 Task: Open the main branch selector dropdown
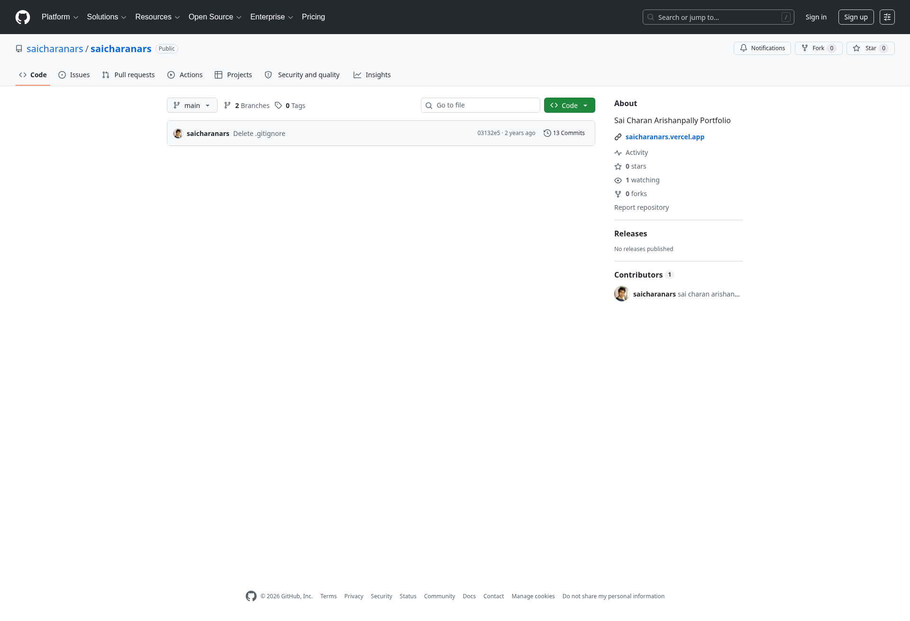[x=192, y=105]
